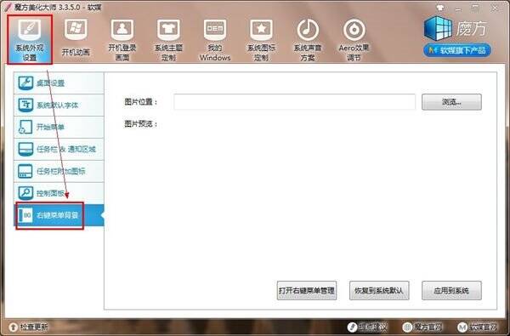
Task: Select 开始菜单 in the sidebar
Action: (59, 127)
